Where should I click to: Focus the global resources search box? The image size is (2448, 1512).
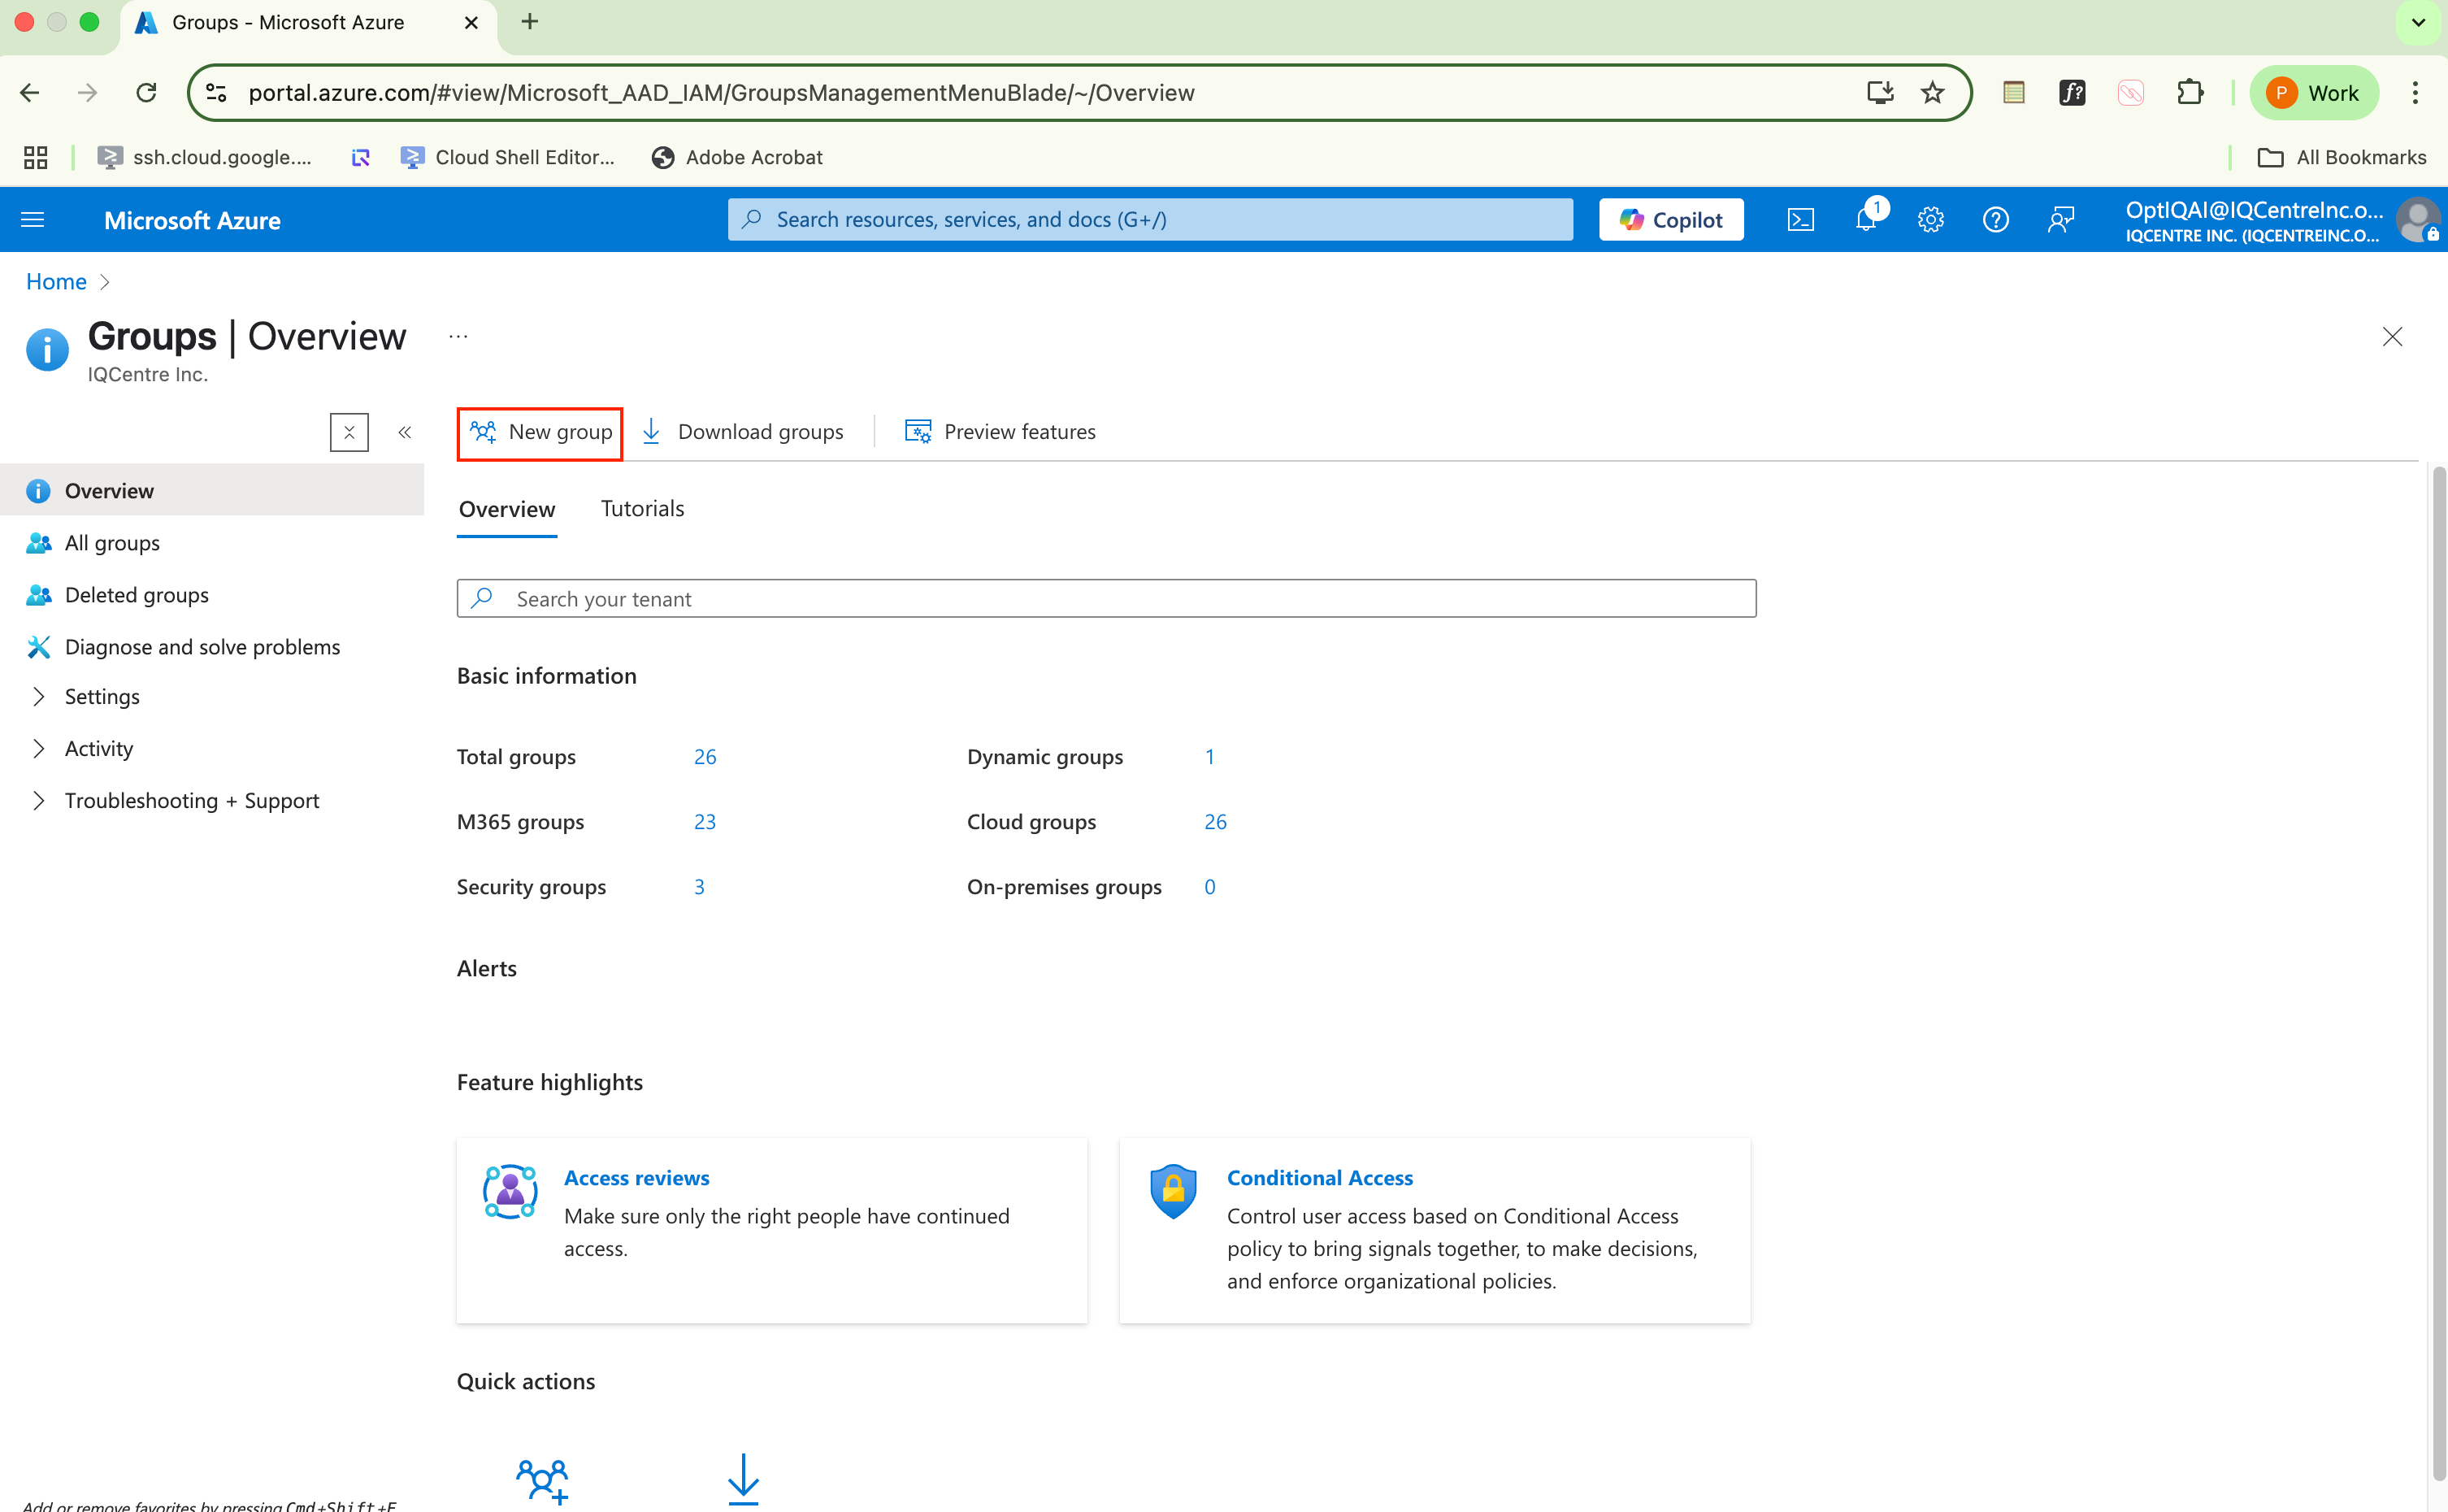pyautogui.click(x=1149, y=219)
